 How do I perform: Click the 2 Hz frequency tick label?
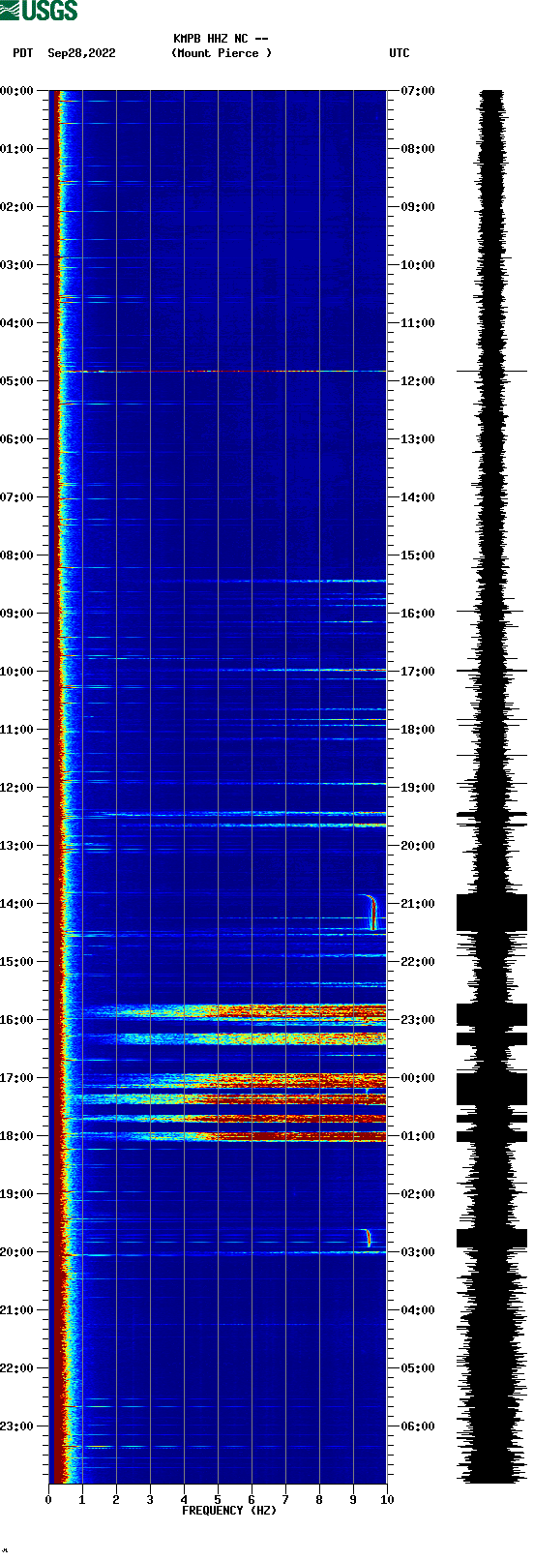(x=116, y=1500)
